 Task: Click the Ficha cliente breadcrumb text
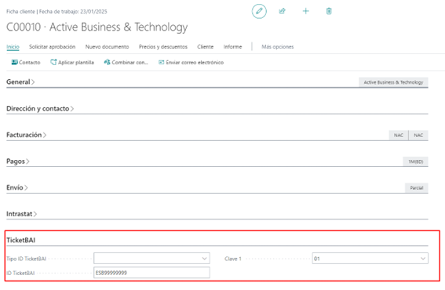pyautogui.click(x=20, y=12)
